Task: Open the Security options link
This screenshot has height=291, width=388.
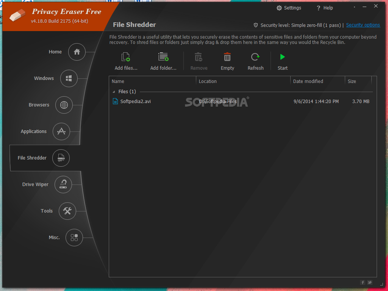Action: tap(363, 25)
